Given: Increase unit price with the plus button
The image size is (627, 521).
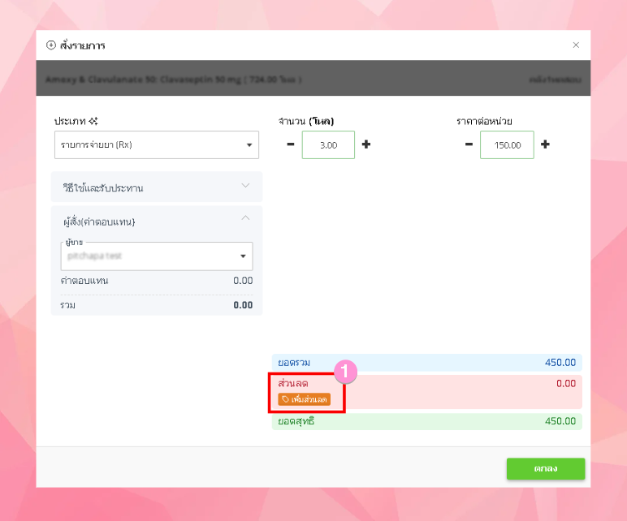Looking at the screenshot, I should click(x=545, y=144).
